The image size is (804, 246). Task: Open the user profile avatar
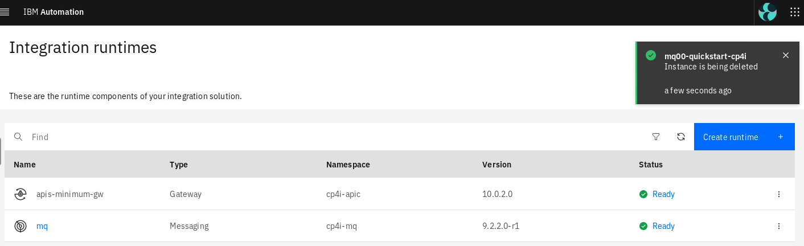pyautogui.click(x=768, y=12)
